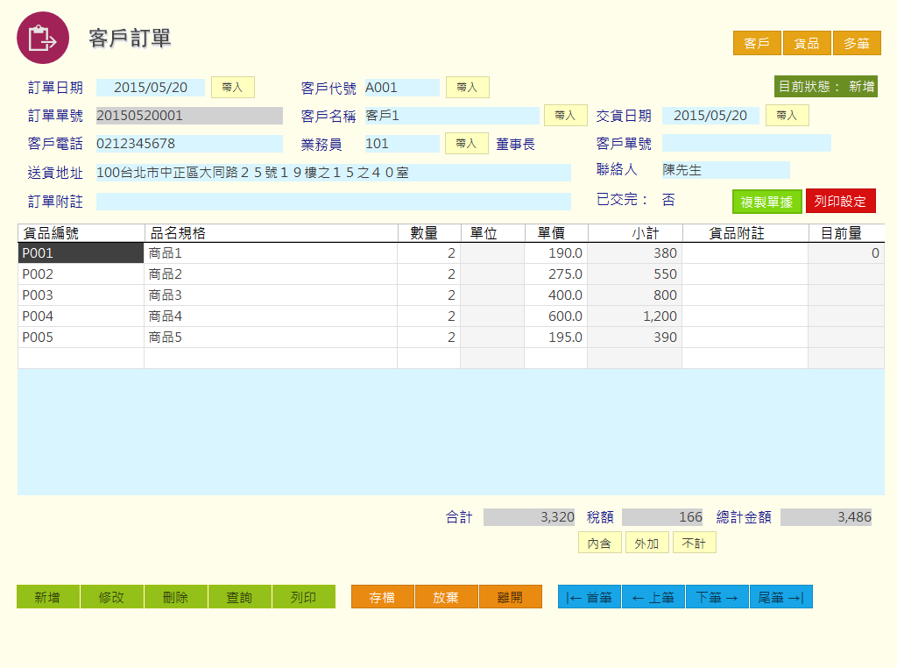The height and width of the screenshot is (668, 897).
Task: Select the P003 row in the items table
Action: (81, 295)
